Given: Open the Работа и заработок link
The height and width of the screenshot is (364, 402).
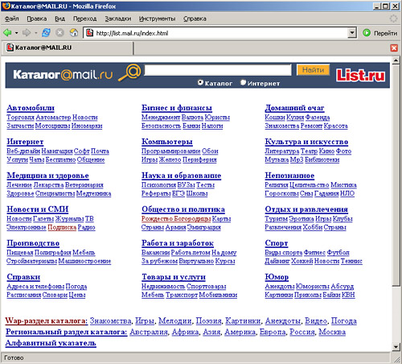Looking at the screenshot, I should (x=178, y=243).
